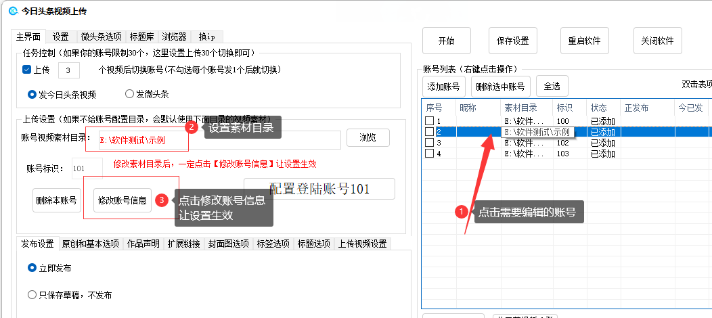Open the 浏览器 tab
The height and width of the screenshot is (318, 712).
[x=174, y=37]
